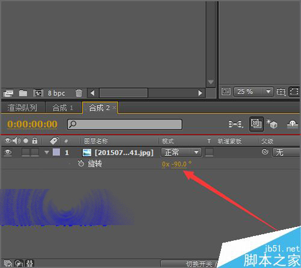Select layer [201507...41.jpg]
Viewport: 301px width, 268px height.
tap(124, 153)
